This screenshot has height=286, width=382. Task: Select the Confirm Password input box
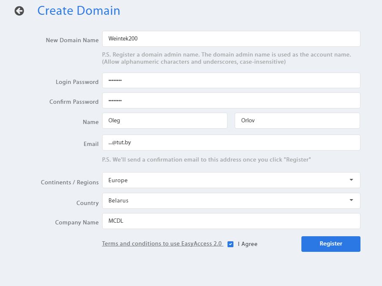pos(231,100)
